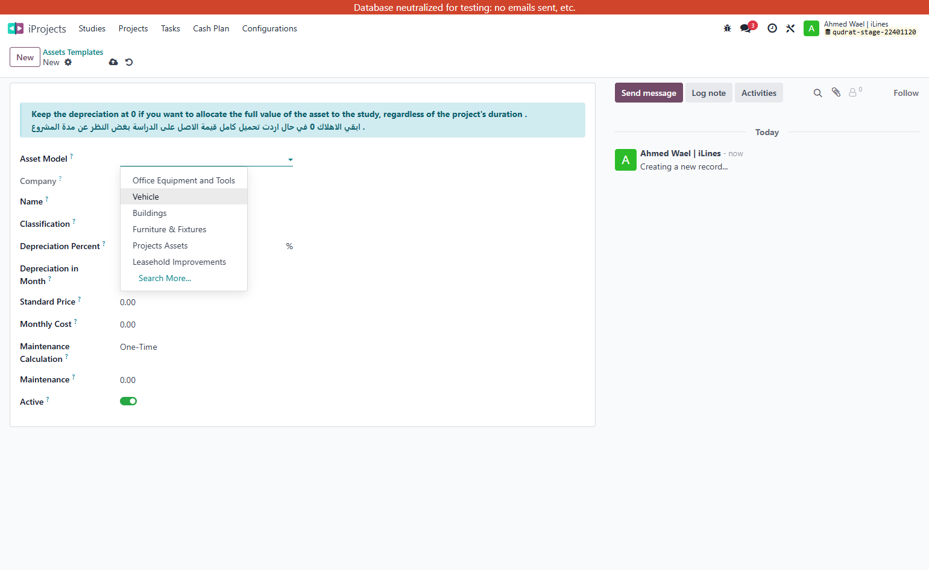Open the gear actions menu beside New
The width and height of the screenshot is (929, 570).
point(68,62)
